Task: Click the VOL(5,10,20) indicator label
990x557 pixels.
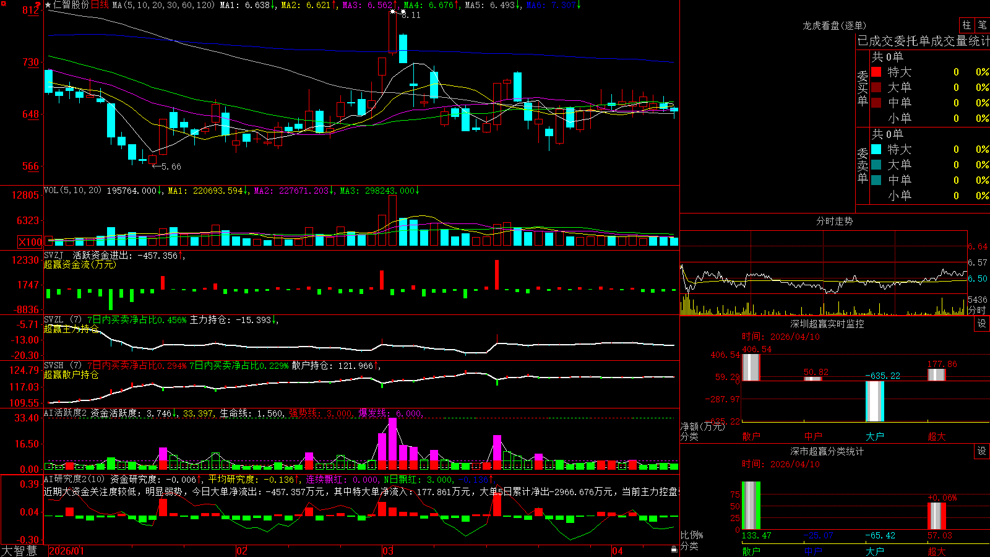Action: click(72, 191)
